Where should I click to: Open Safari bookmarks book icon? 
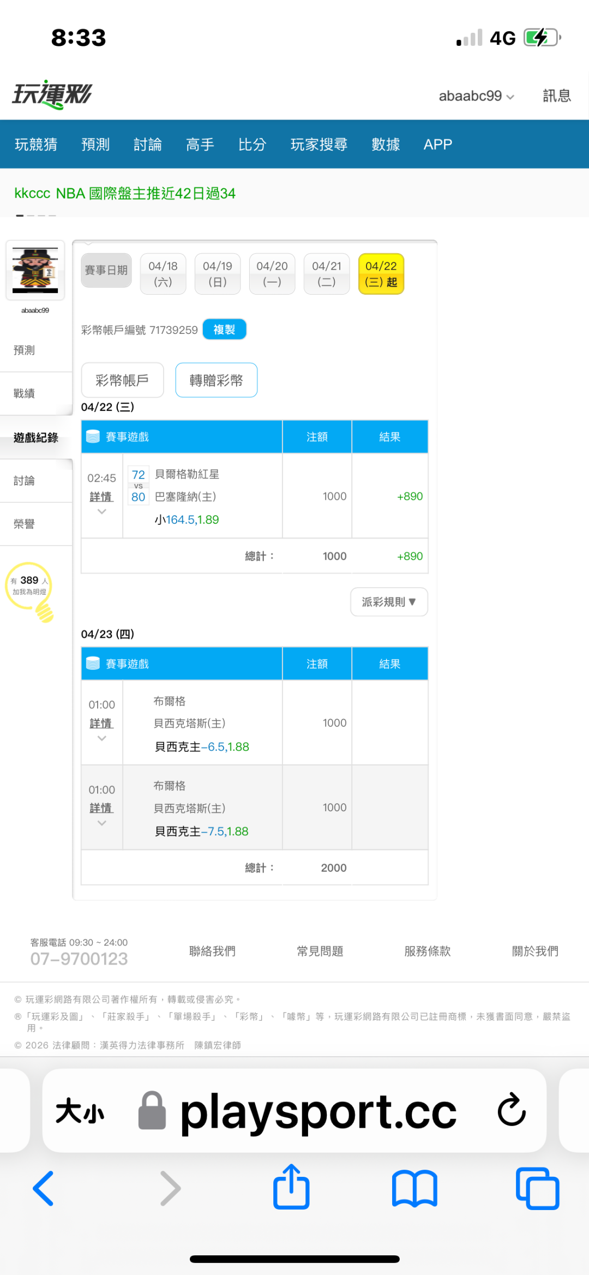click(414, 1188)
